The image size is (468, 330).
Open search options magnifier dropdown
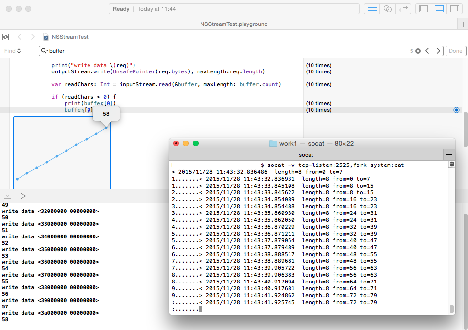pyautogui.click(x=45, y=51)
